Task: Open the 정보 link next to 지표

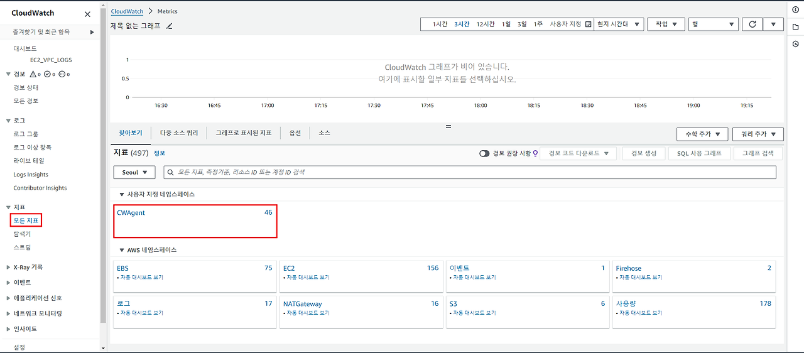Action: click(160, 153)
